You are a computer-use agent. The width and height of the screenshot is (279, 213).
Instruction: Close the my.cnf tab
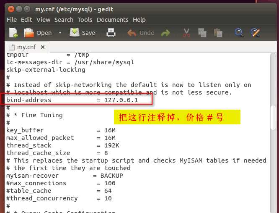[43, 47]
